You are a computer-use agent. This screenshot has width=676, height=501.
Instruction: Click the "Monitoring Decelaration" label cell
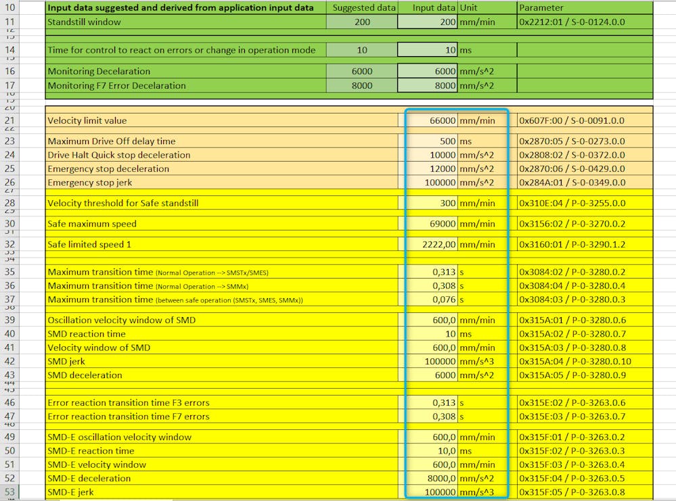coord(186,71)
